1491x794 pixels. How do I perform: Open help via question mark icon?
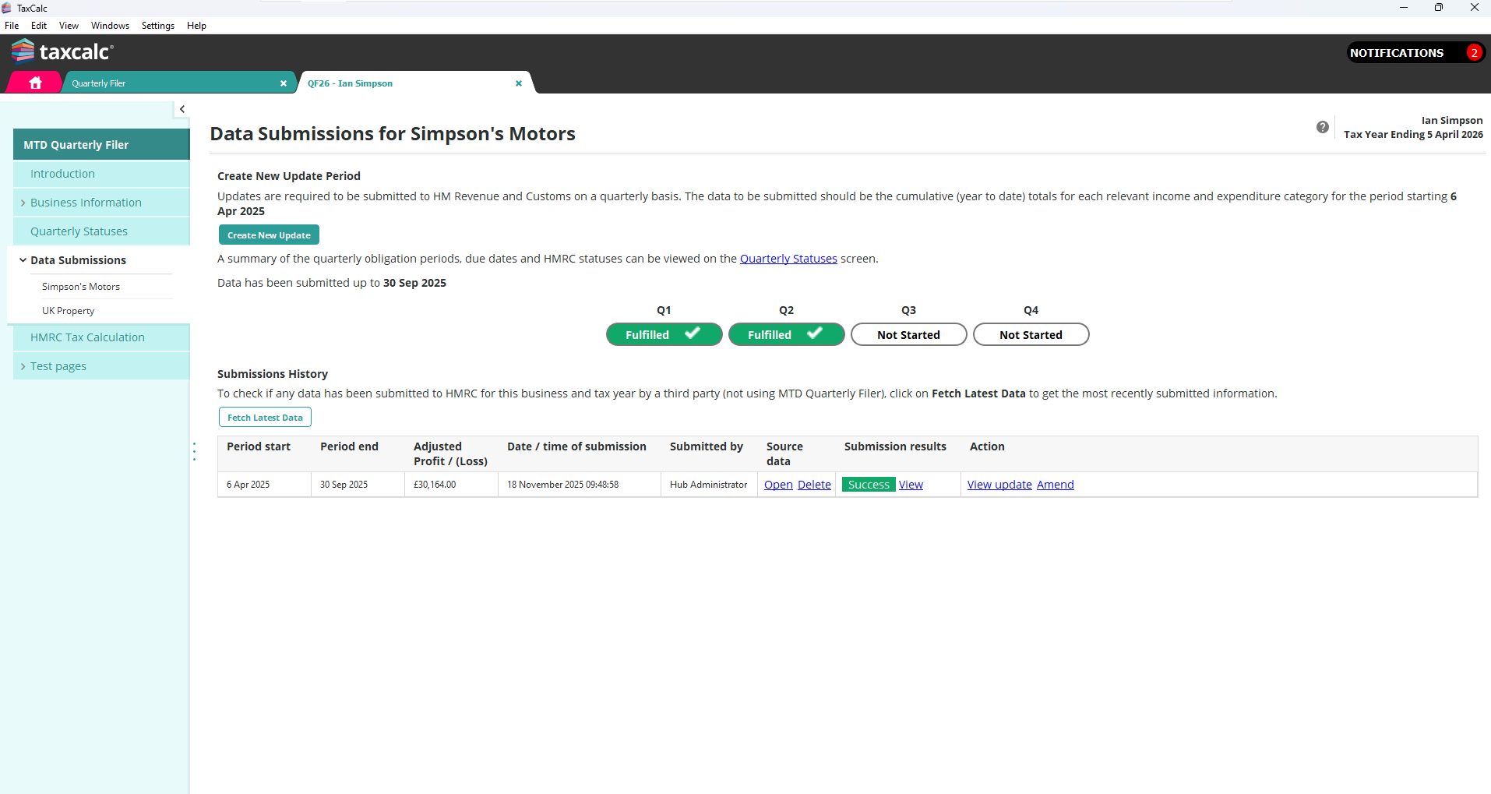1322,127
